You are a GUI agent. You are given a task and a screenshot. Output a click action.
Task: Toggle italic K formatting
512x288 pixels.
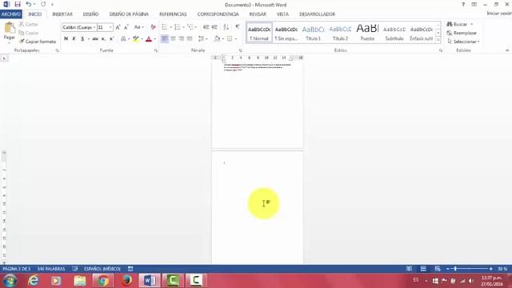[x=74, y=39]
